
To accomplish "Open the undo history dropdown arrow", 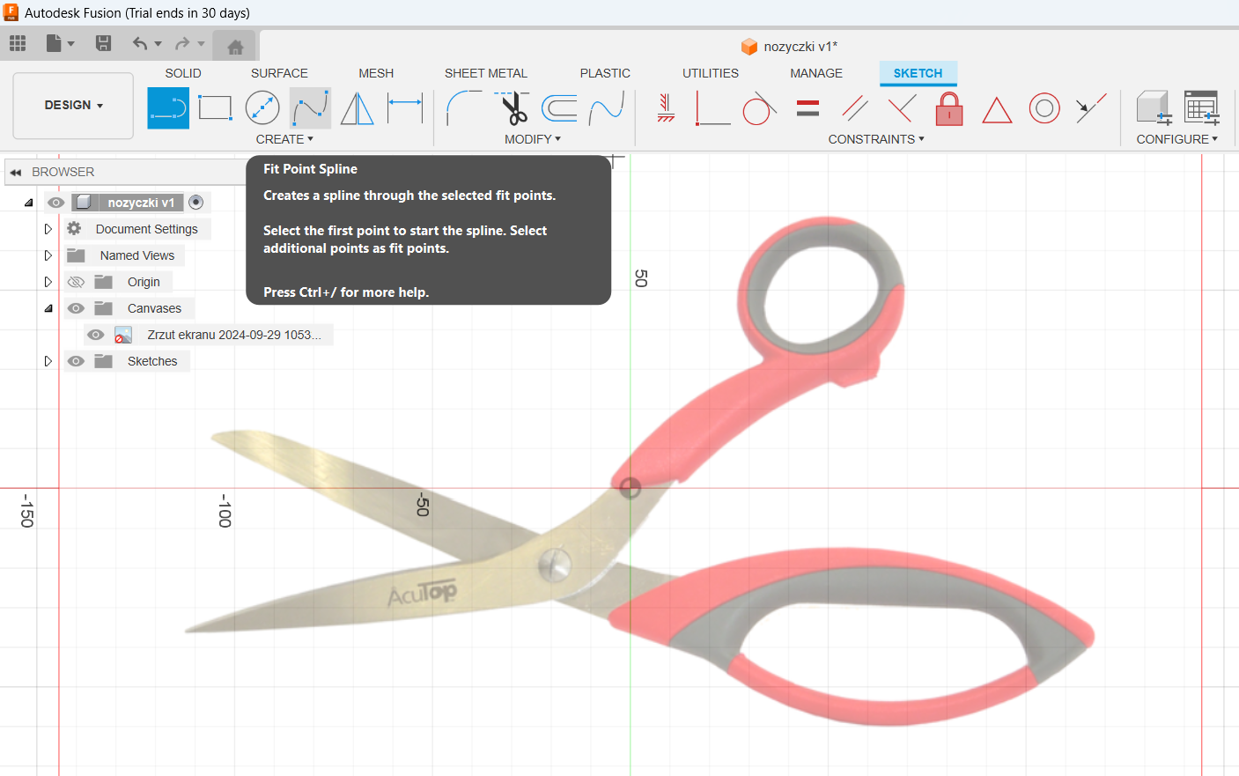I will tap(159, 43).
